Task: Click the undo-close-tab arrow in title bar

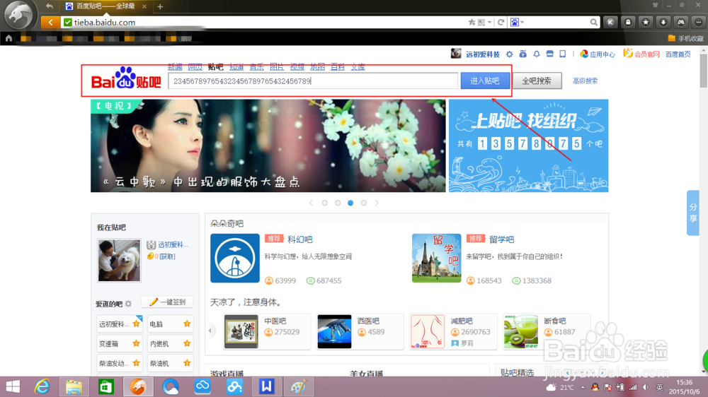Action: point(50,6)
